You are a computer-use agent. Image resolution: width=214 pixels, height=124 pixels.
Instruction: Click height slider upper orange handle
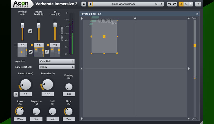tap(195, 46)
